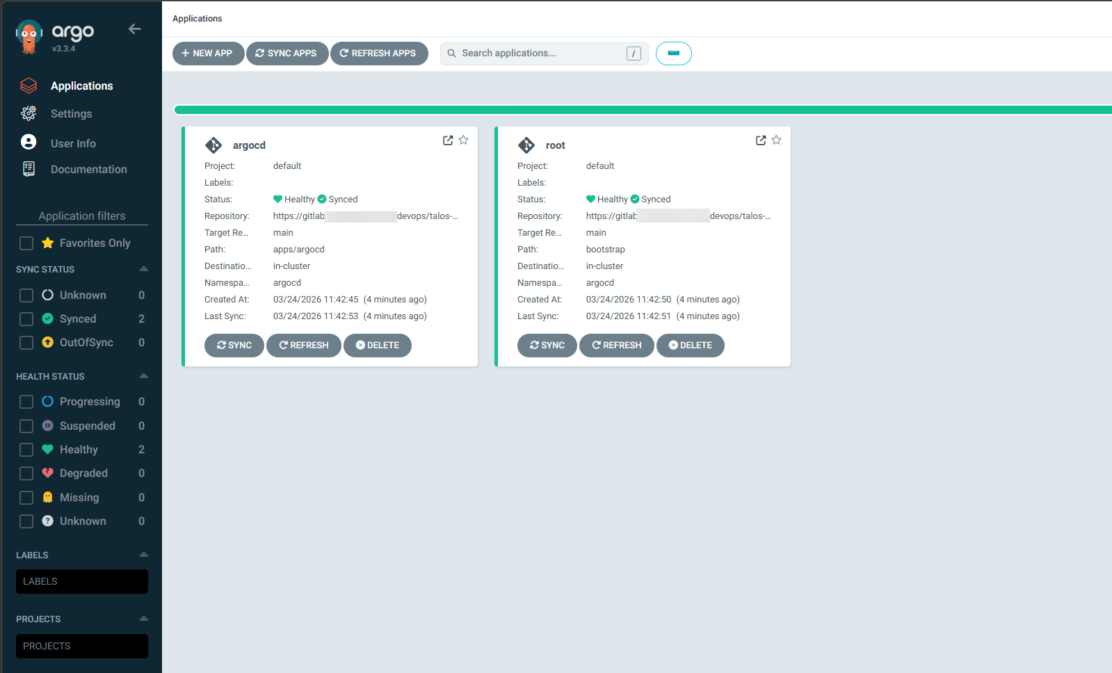
Task: Click the Synced check icon on argocd card
Action: [322, 199]
